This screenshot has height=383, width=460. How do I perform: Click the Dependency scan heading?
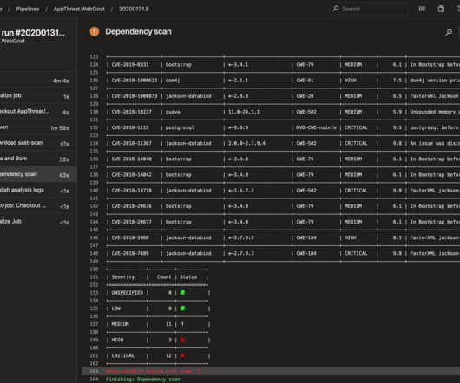pos(138,31)
